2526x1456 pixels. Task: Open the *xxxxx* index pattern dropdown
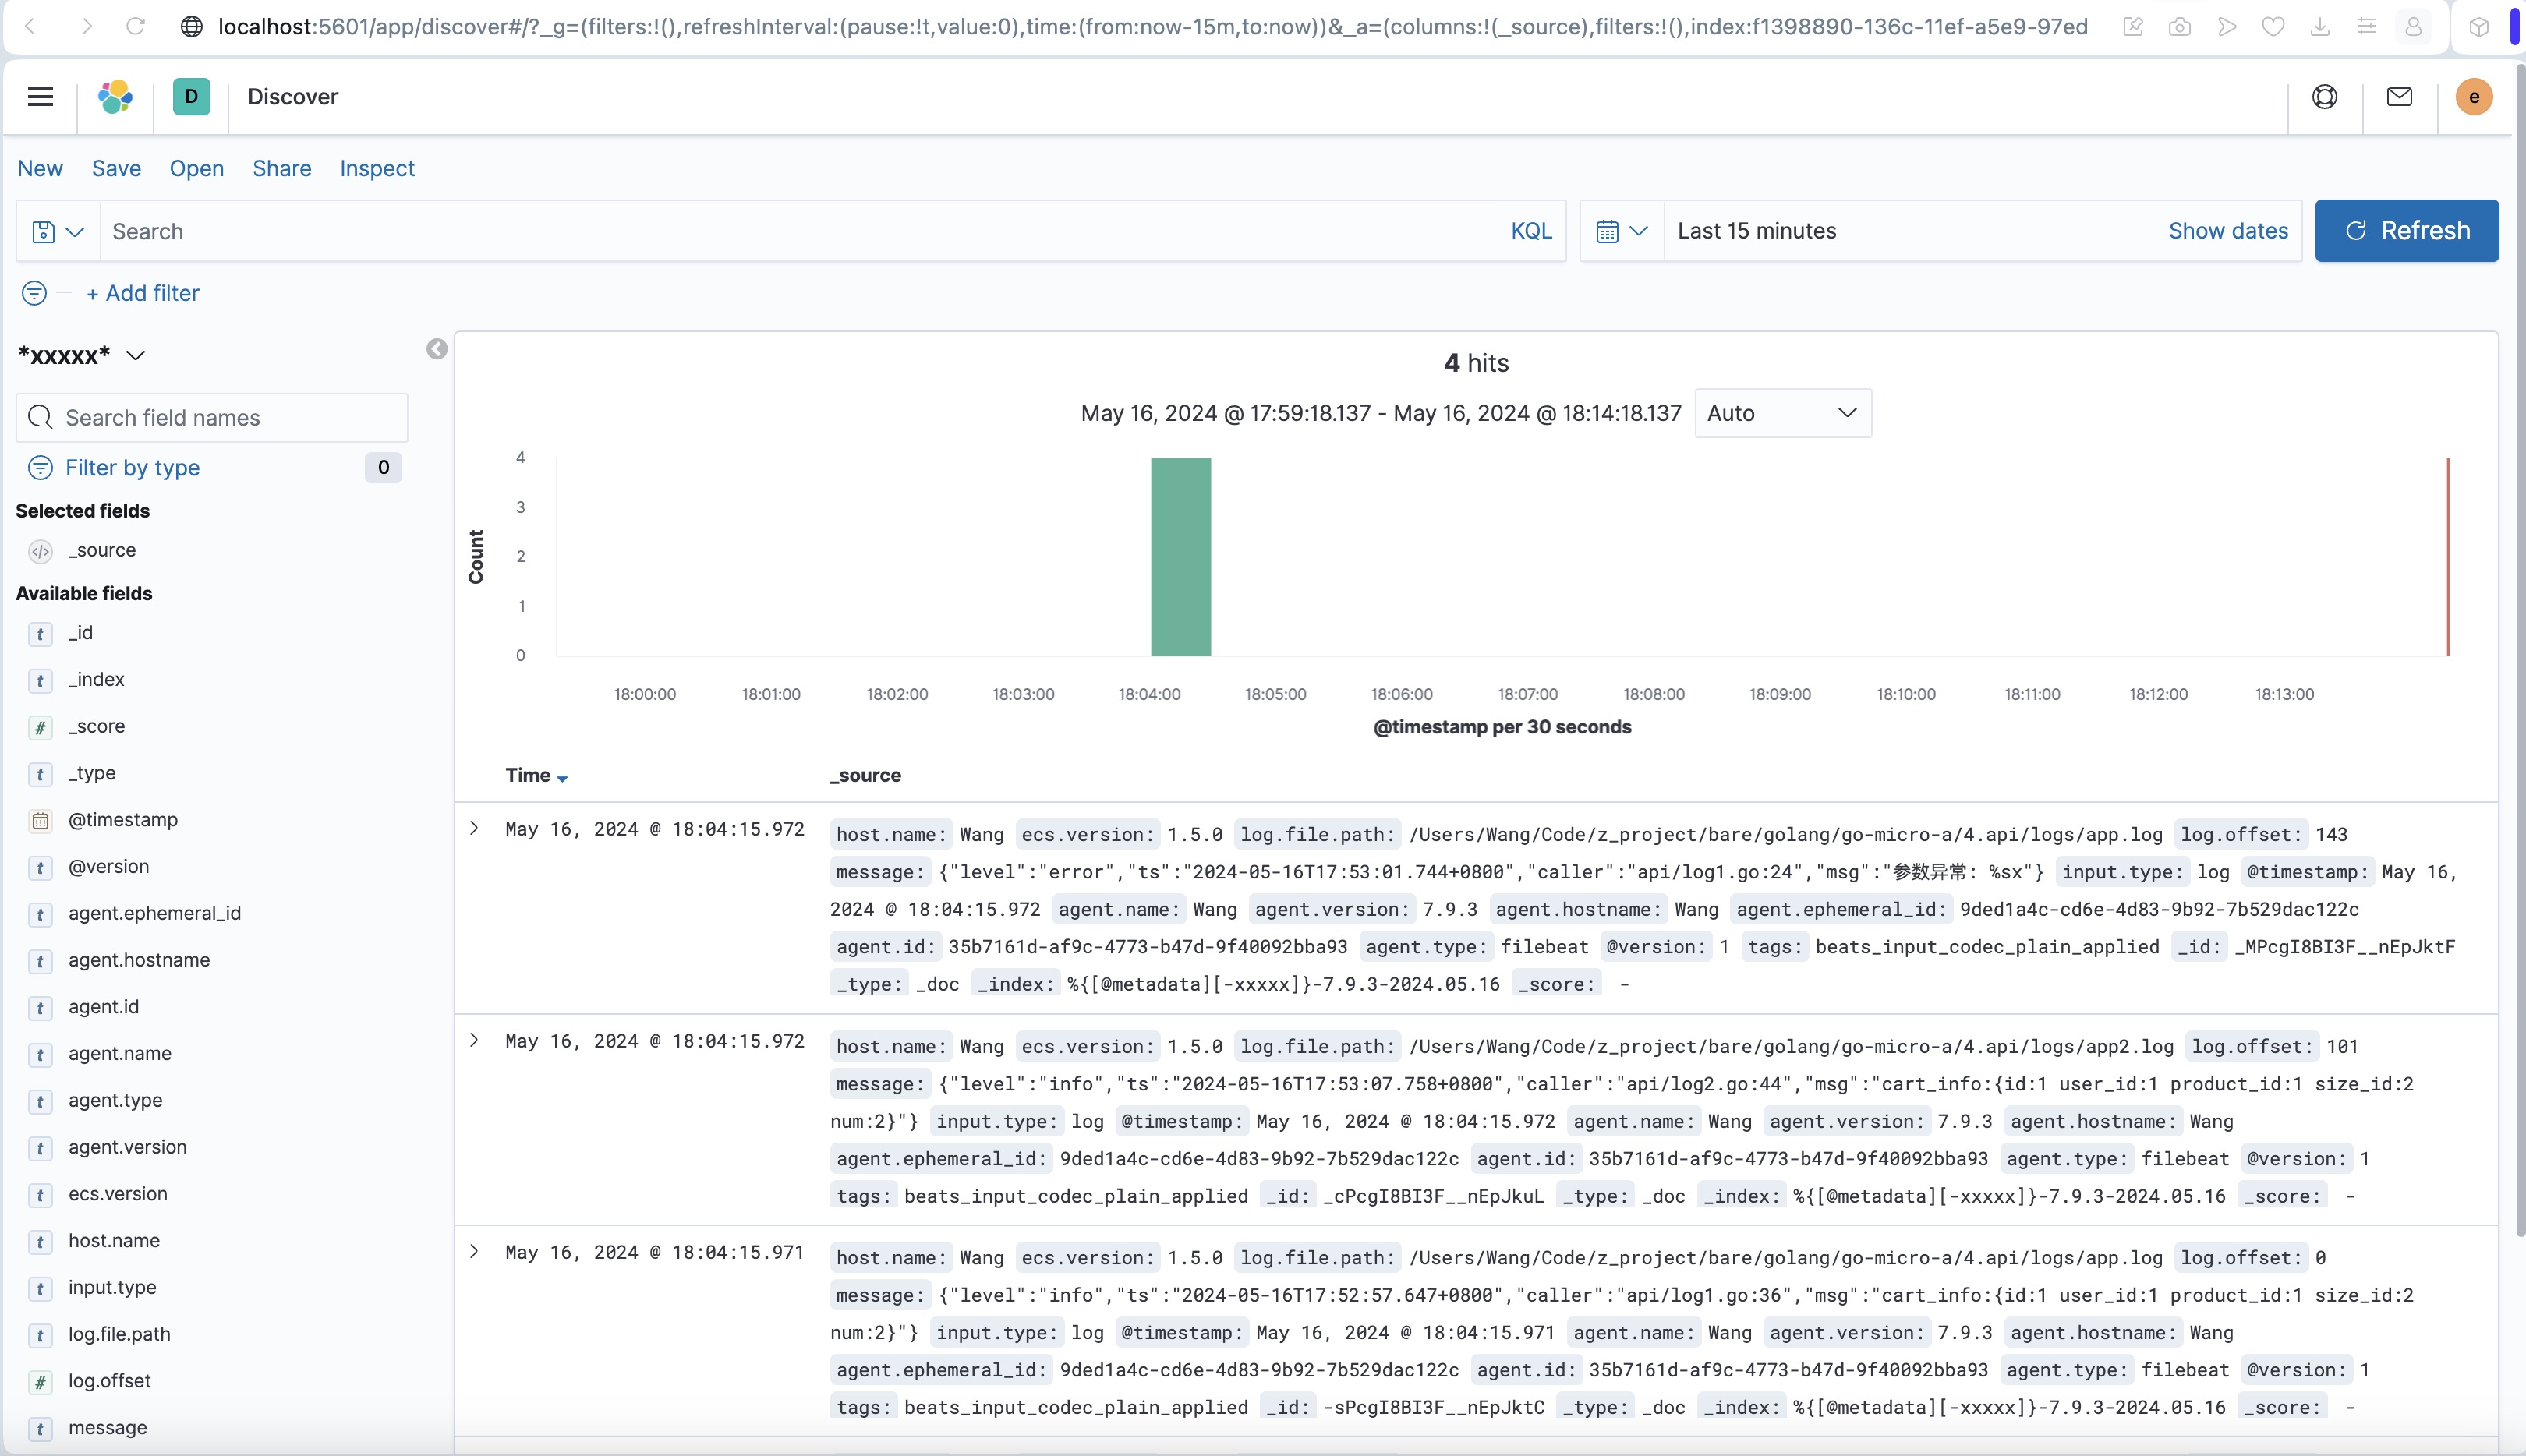82,355
